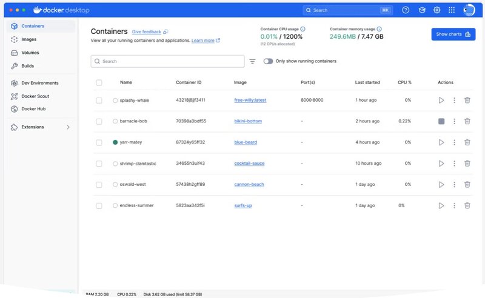This screenshot has width=485, height=298.
Task: Open the apps grid icon in header
Action: pos(452,10)
